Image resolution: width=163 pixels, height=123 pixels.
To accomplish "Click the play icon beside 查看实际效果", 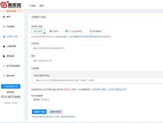I will (x=74, y=37).
